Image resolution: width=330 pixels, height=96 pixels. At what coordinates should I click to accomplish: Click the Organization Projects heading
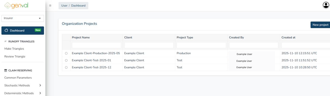[80, 24]
